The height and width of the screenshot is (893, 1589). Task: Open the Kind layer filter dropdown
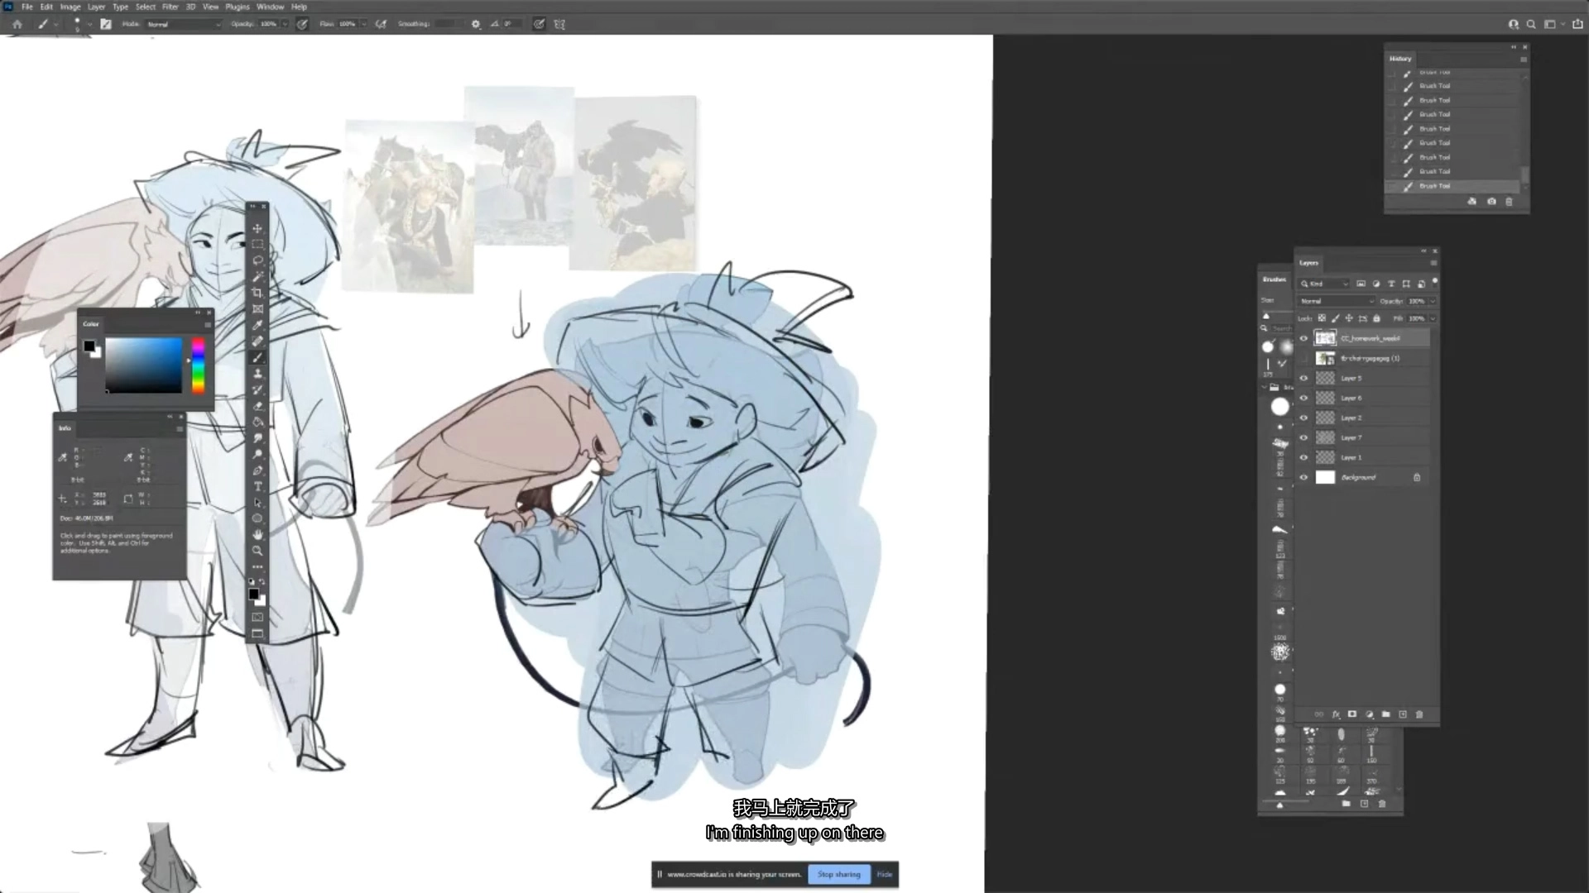coord(1324,284)
